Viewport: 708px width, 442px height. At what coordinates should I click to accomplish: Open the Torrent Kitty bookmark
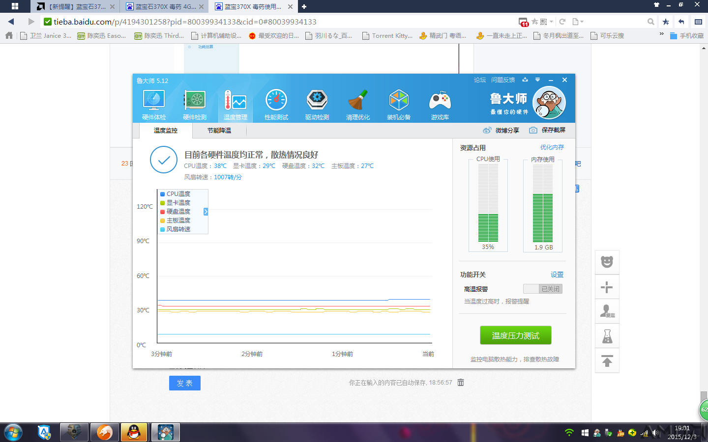click(387, 35)
